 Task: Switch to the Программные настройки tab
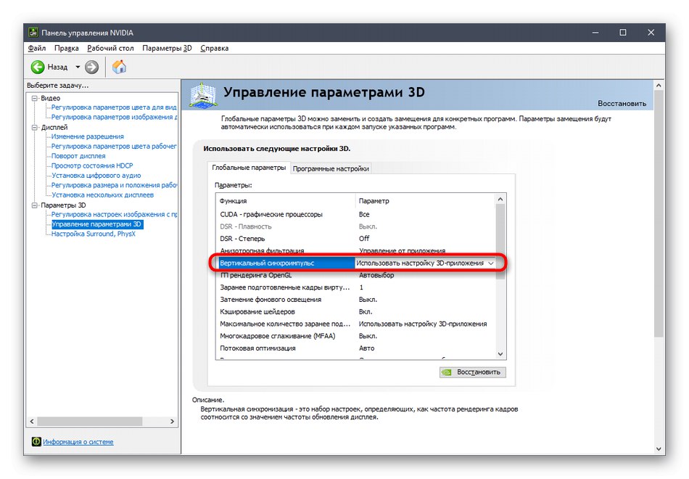point(331,168)
